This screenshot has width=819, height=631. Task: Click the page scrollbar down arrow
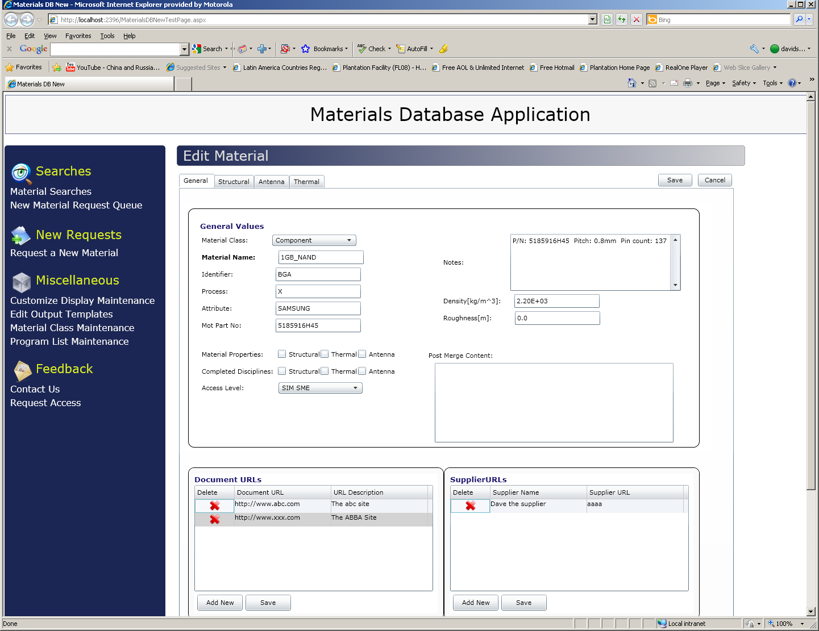(x=811, y=612)
